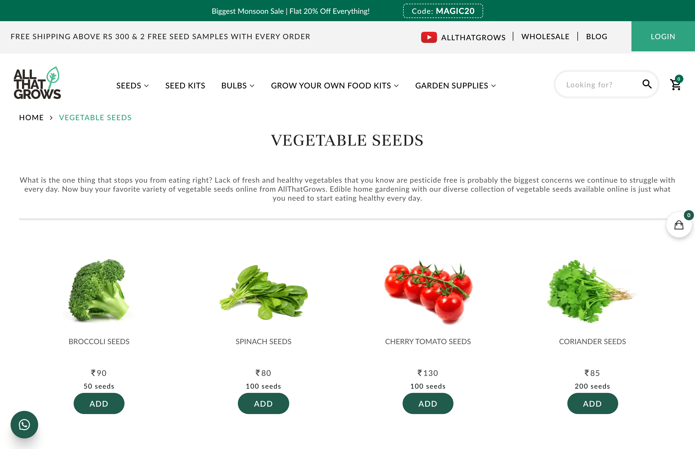Click the search magnifier icon
Image resolution: width=695 pixels, height=449 pixels.
[x=647, y=84]
